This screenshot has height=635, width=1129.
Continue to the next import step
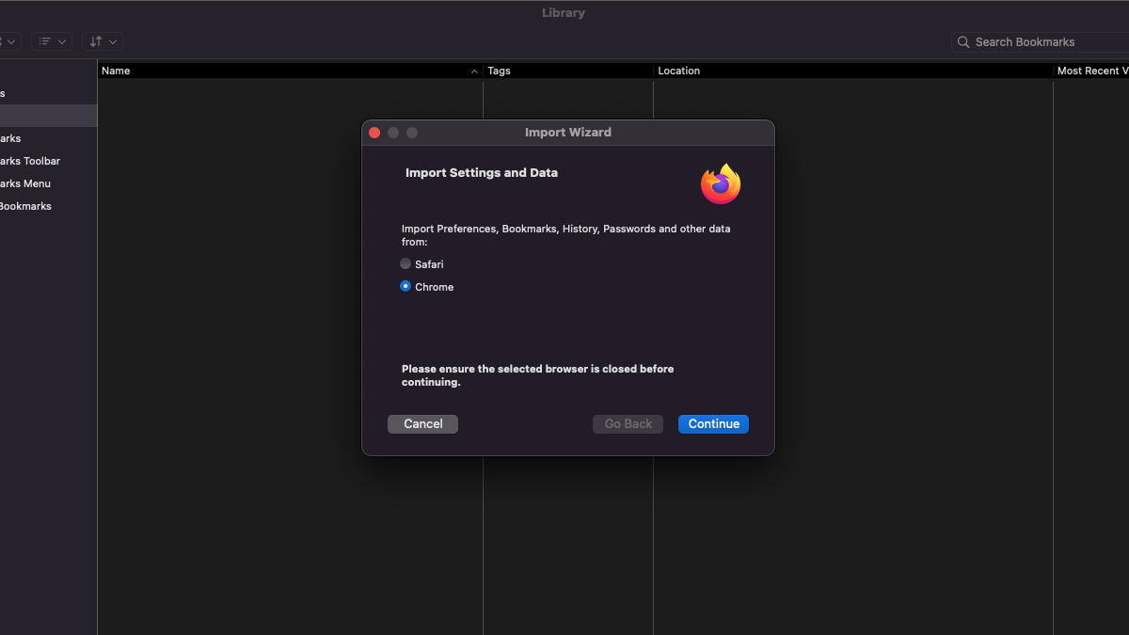tap(713, 424)
